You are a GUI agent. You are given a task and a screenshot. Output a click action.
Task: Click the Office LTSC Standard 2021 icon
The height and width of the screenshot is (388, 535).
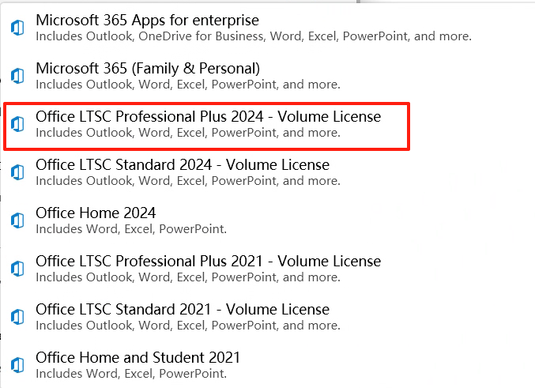click(x=17, y=317)
